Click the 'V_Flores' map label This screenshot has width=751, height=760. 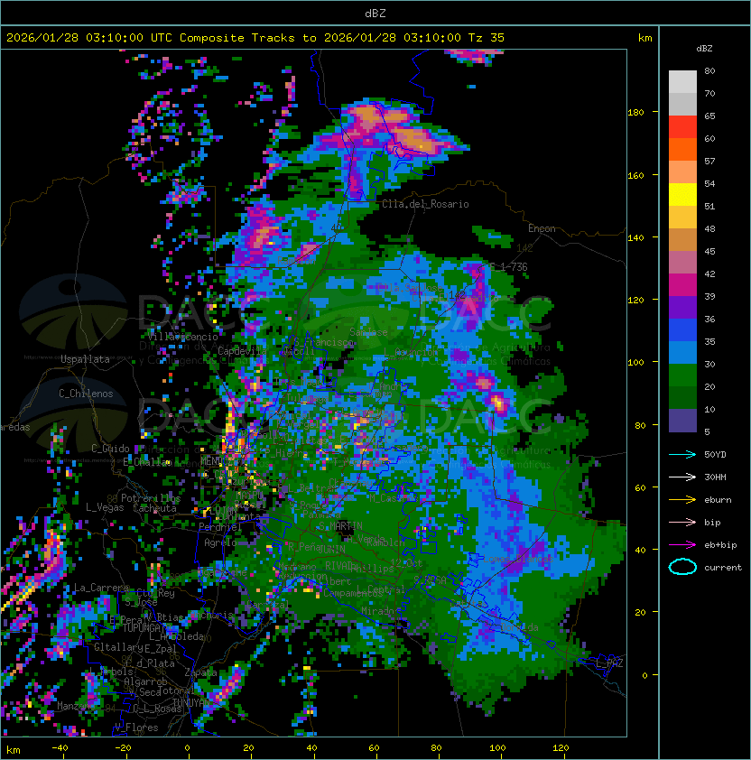[x=136, y=728]
